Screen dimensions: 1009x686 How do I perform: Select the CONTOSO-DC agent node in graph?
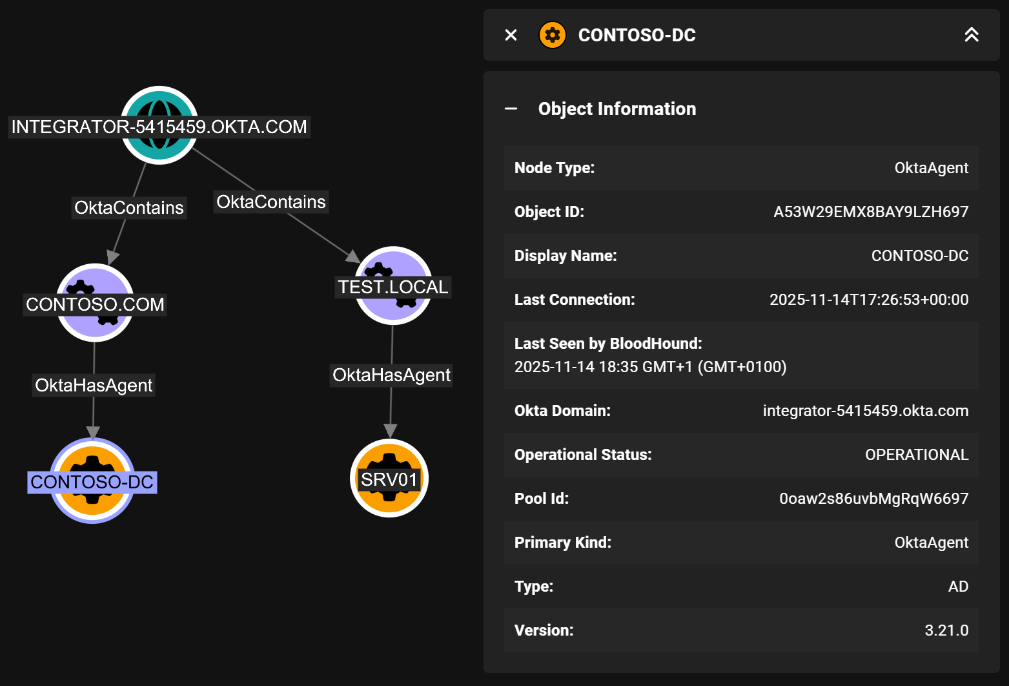[92, 481]
